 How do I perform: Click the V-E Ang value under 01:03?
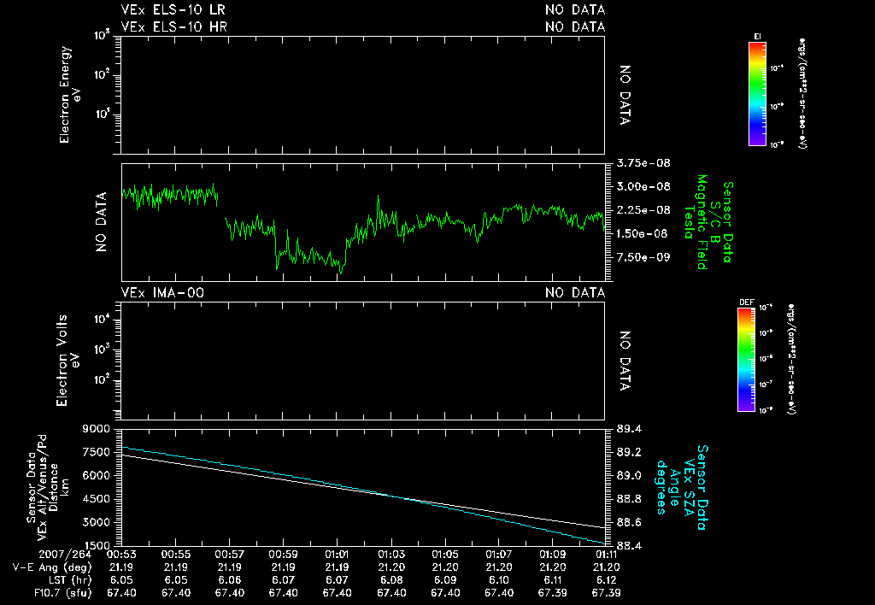coord(391,567)
